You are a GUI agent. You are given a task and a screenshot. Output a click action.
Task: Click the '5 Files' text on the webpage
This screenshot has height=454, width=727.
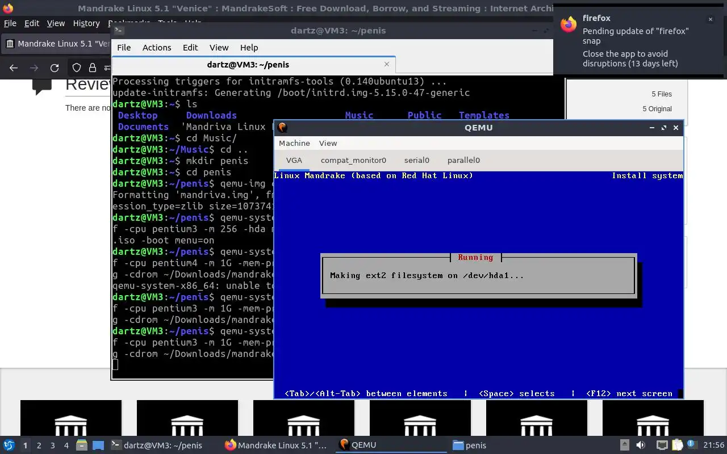662,94
